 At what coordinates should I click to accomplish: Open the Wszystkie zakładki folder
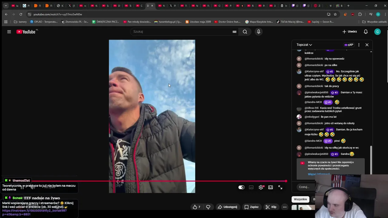pyautogui.click(x=375, y=22)
